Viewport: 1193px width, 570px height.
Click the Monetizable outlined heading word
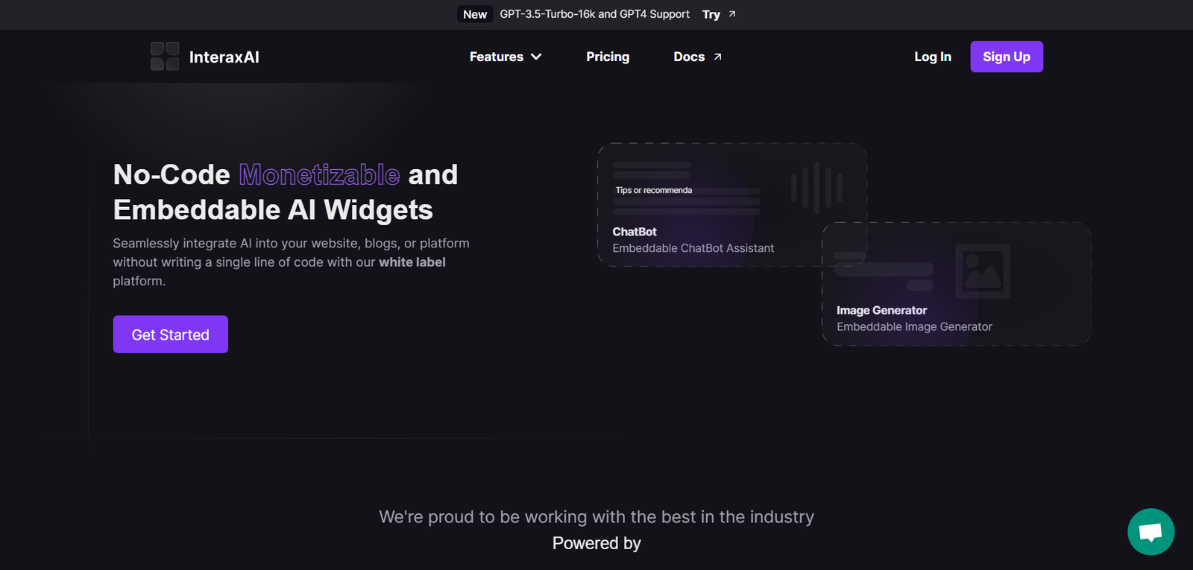(319, 174)
